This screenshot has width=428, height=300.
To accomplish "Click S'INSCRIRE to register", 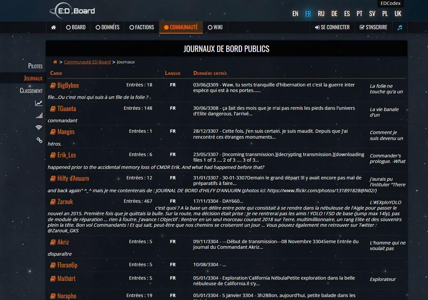I will pos(373,27).
